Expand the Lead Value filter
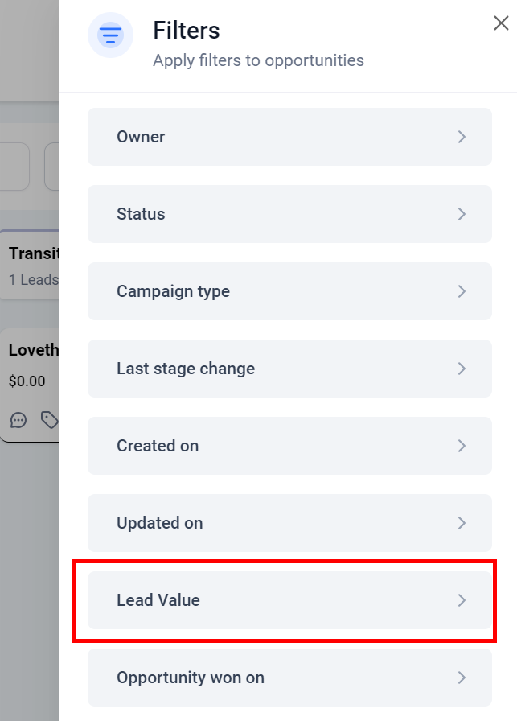The width and height of the screenshot is (517, 721). (x=289, y=600)
